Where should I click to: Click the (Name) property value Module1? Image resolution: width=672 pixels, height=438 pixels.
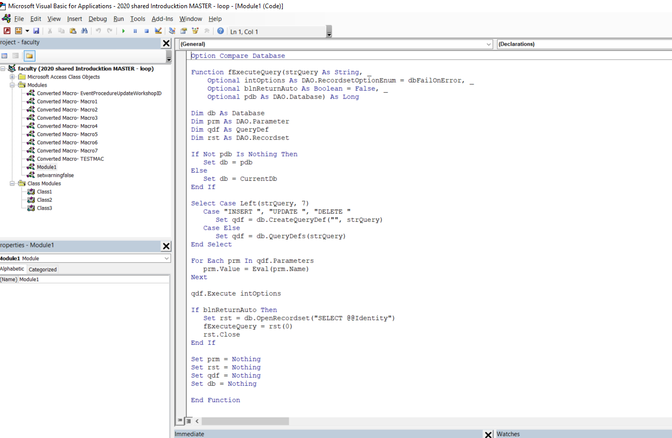(x=94, y=279)
